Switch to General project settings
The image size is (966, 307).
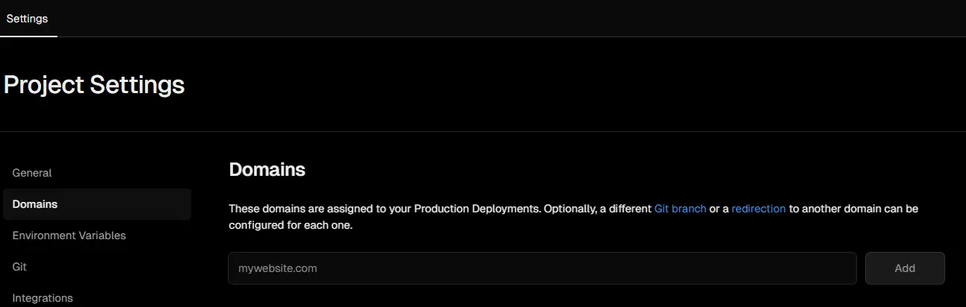[32, 173]
